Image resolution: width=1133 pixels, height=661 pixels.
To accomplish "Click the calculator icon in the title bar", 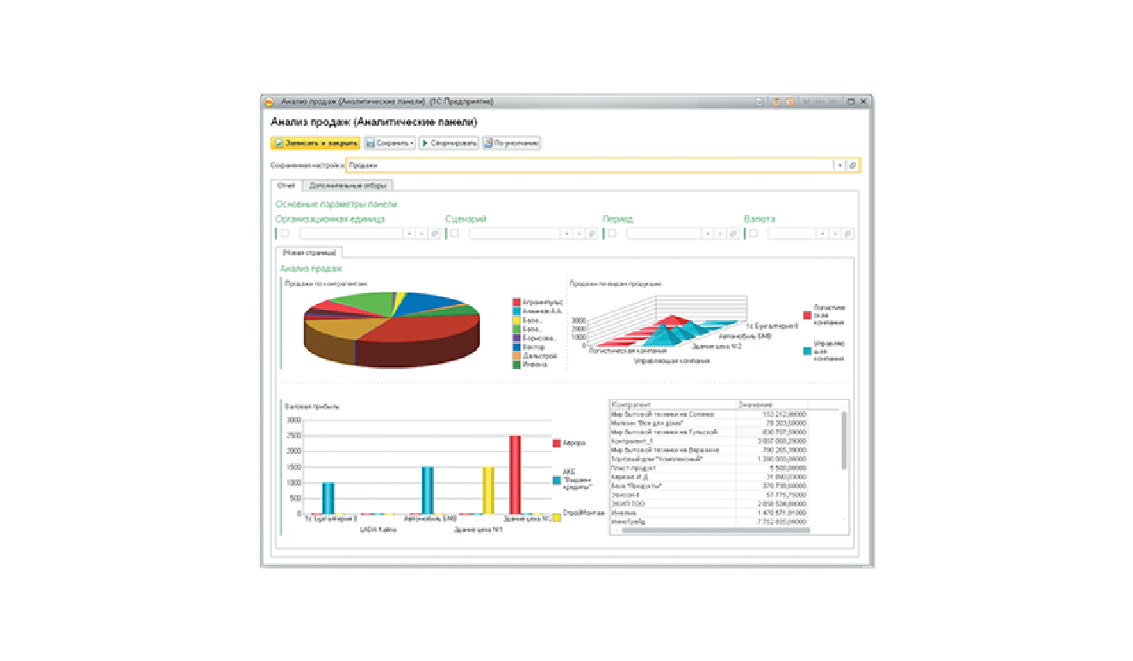I will 777,102.
